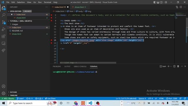The image size is (188, 106).
Task: Open the Edit menu
Action: 13,2
